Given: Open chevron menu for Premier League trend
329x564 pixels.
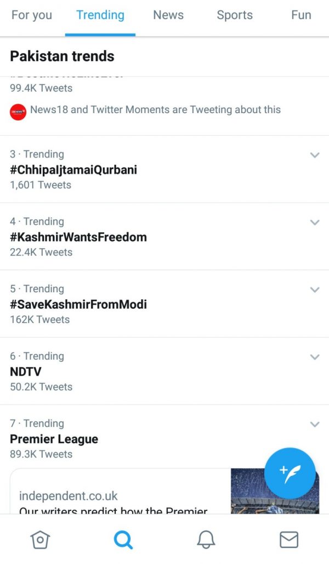Looking at the screenshot, I should pyautogui.click(x=315, y=424).
